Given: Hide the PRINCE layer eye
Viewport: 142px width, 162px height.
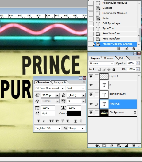Looking at the screenshot, I should pos(91,104).
